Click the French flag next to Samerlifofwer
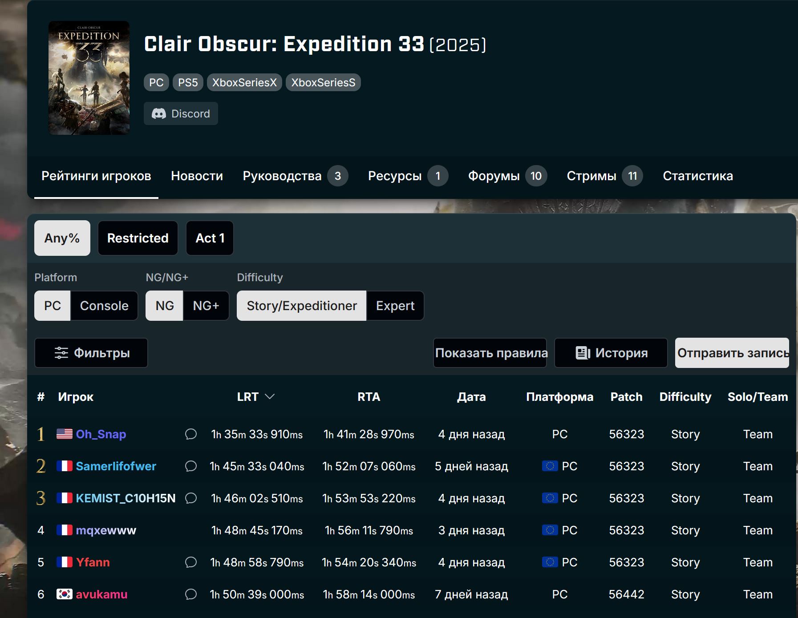 coord(65,466)
